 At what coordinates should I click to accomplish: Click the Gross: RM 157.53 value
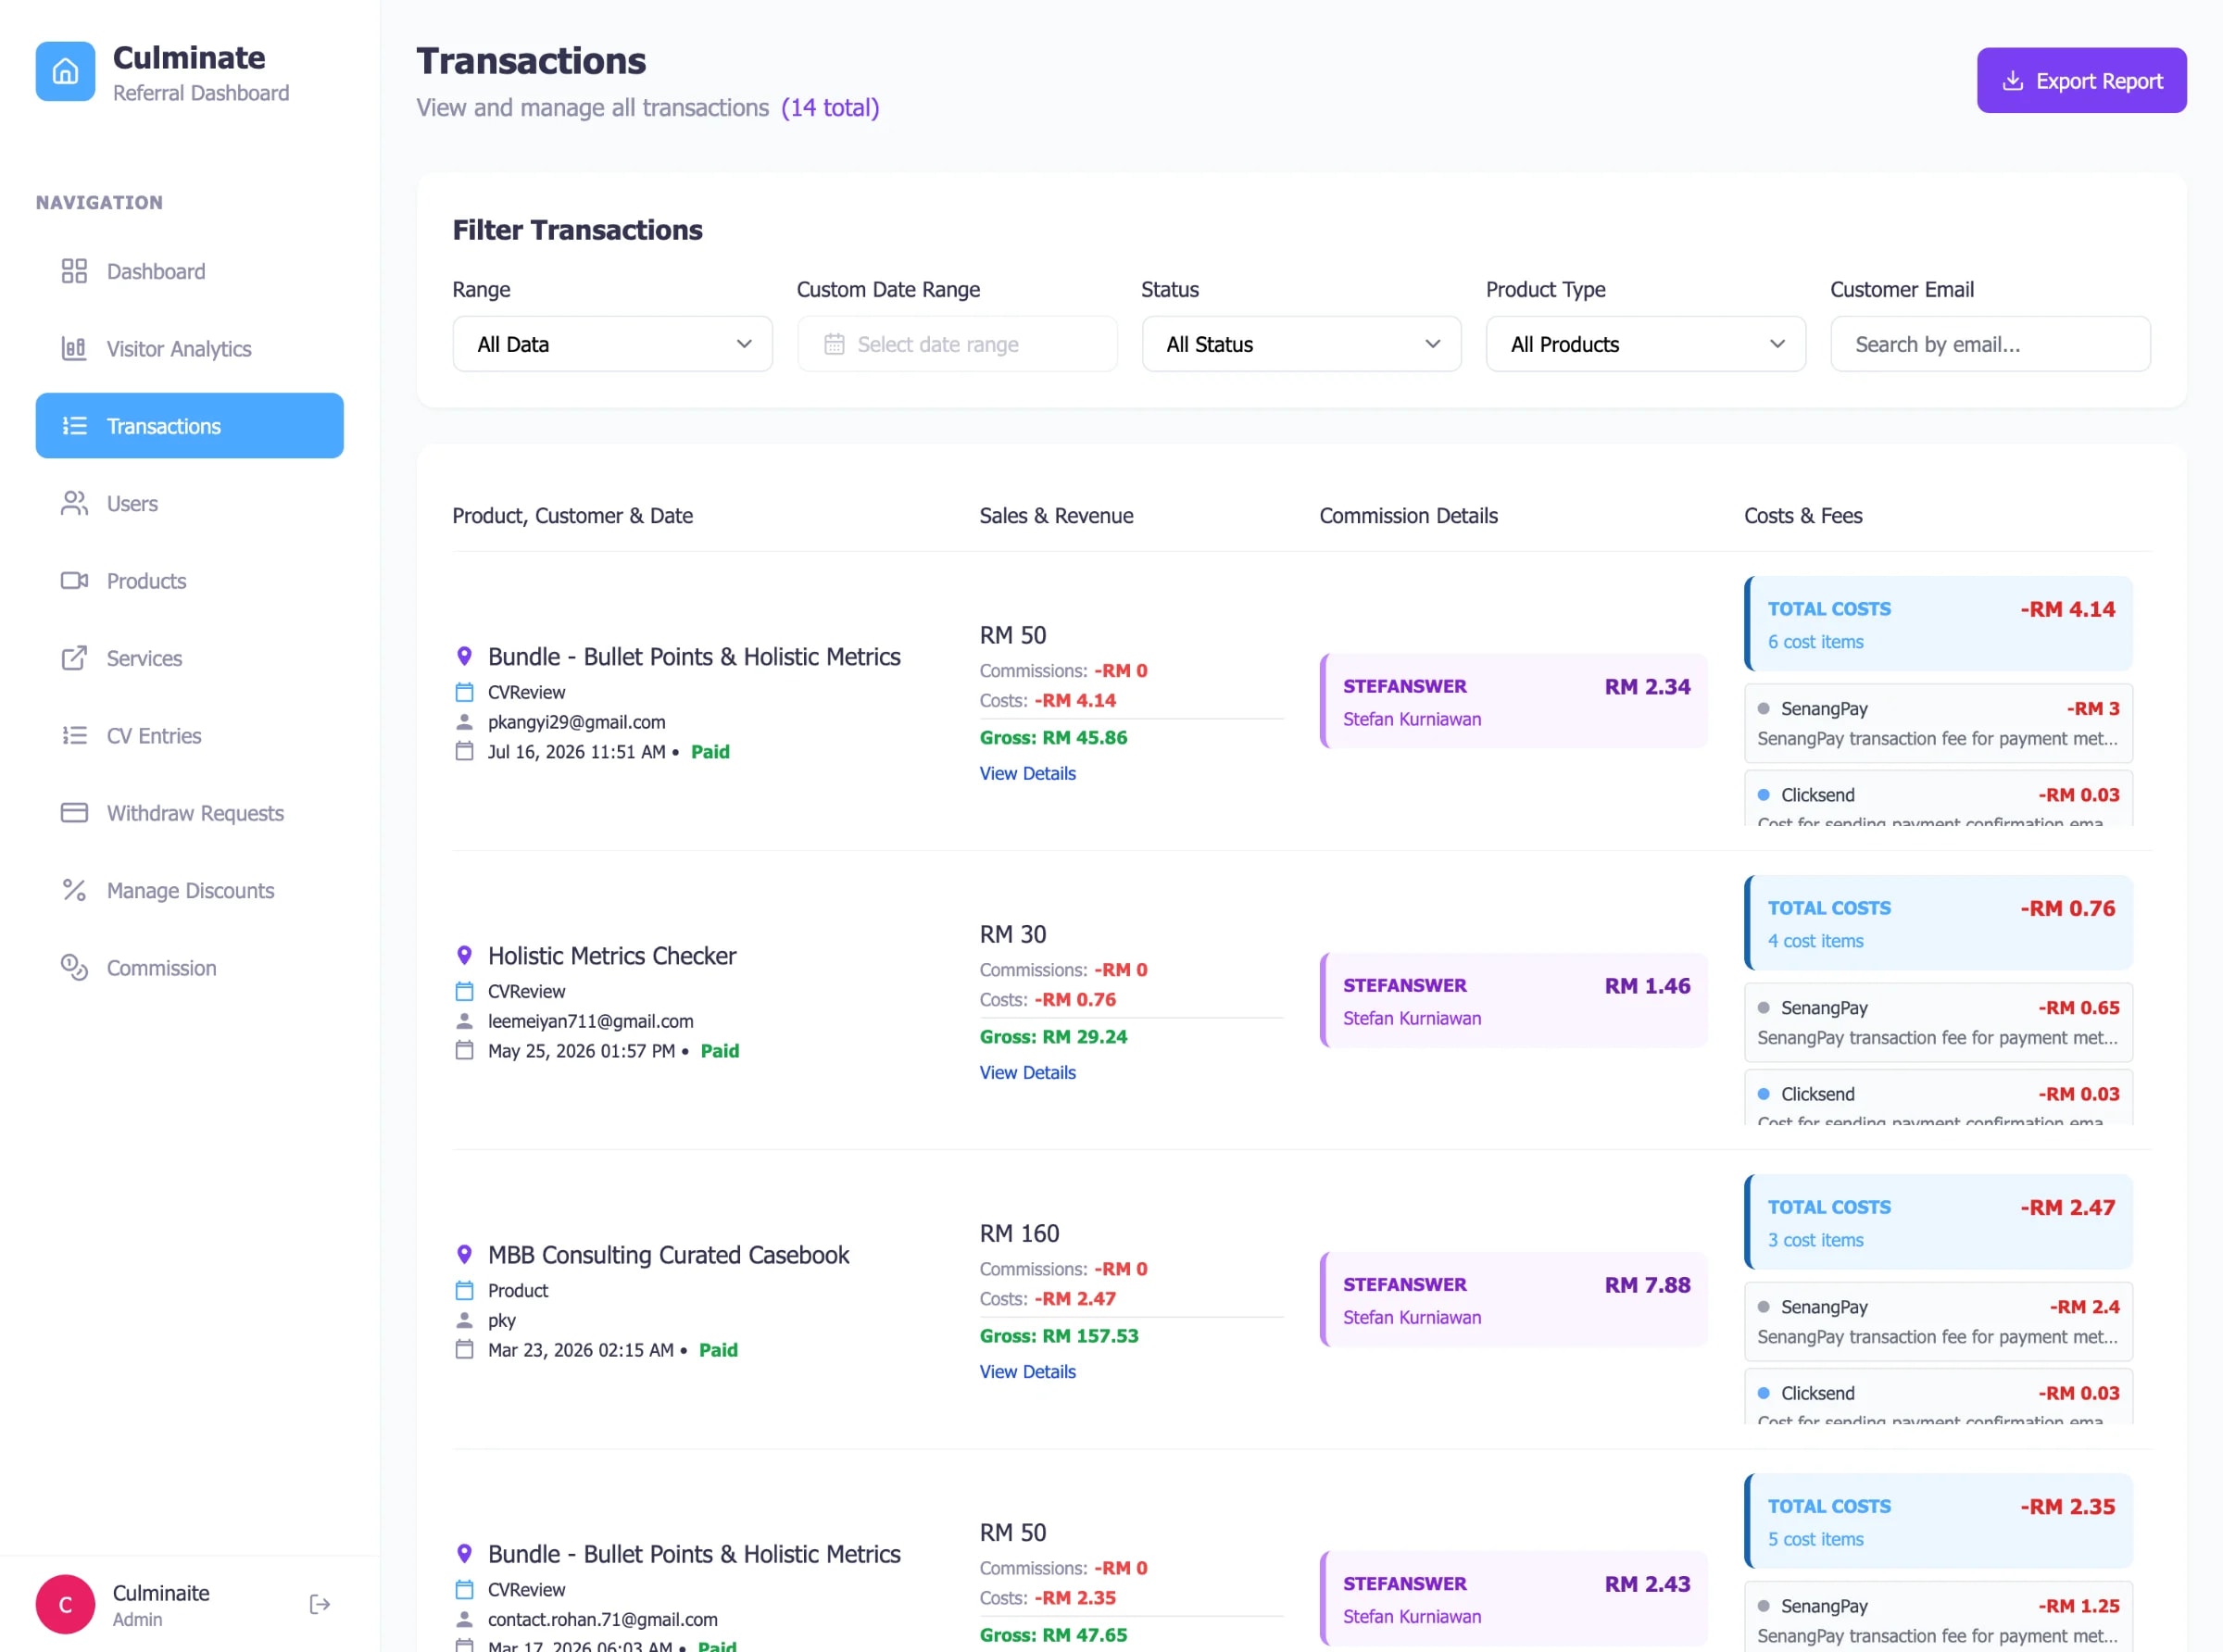(x=1059, y=1335)
